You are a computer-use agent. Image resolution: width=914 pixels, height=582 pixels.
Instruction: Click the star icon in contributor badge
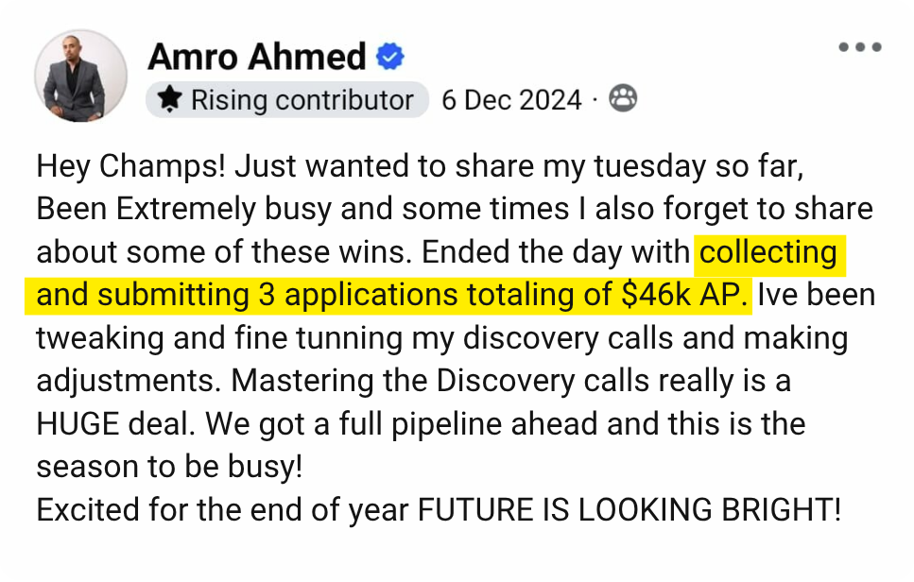point(170,99)
